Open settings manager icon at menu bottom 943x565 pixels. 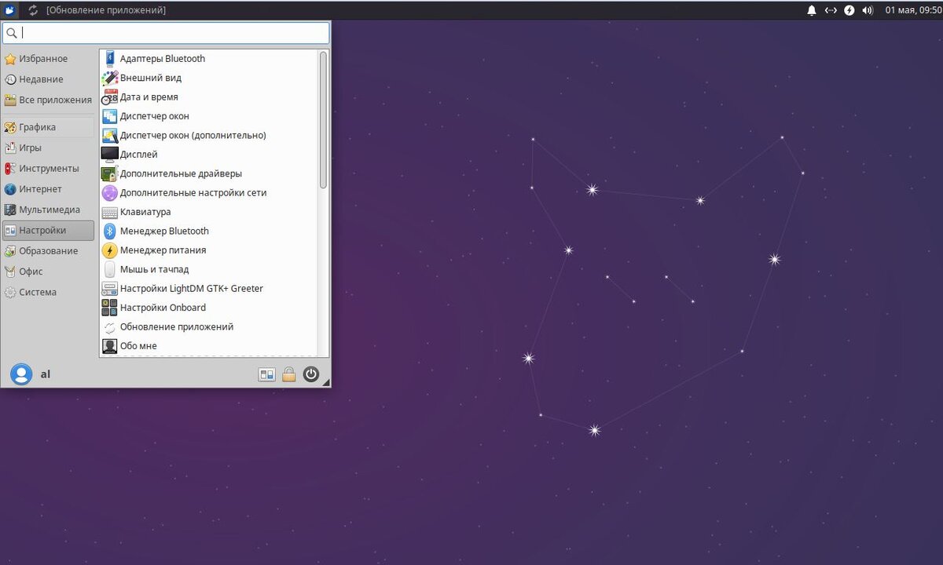(266, 374)
